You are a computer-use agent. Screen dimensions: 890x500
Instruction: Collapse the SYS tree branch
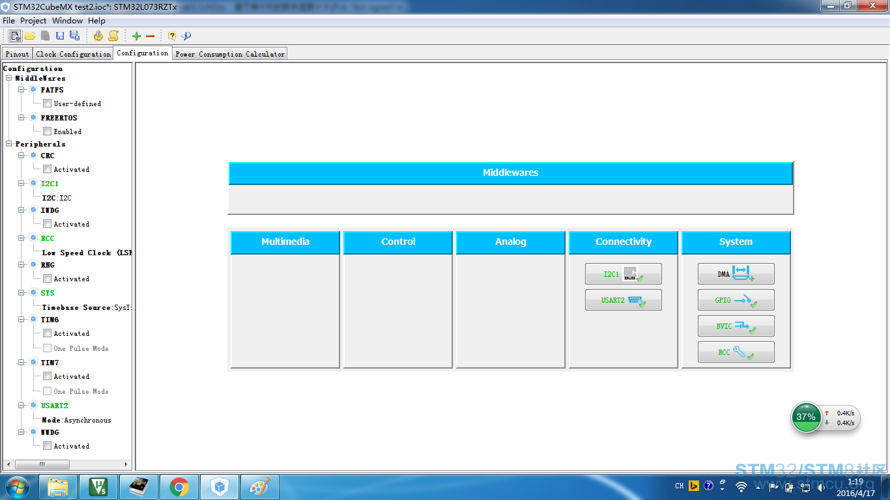click(22, 293)
